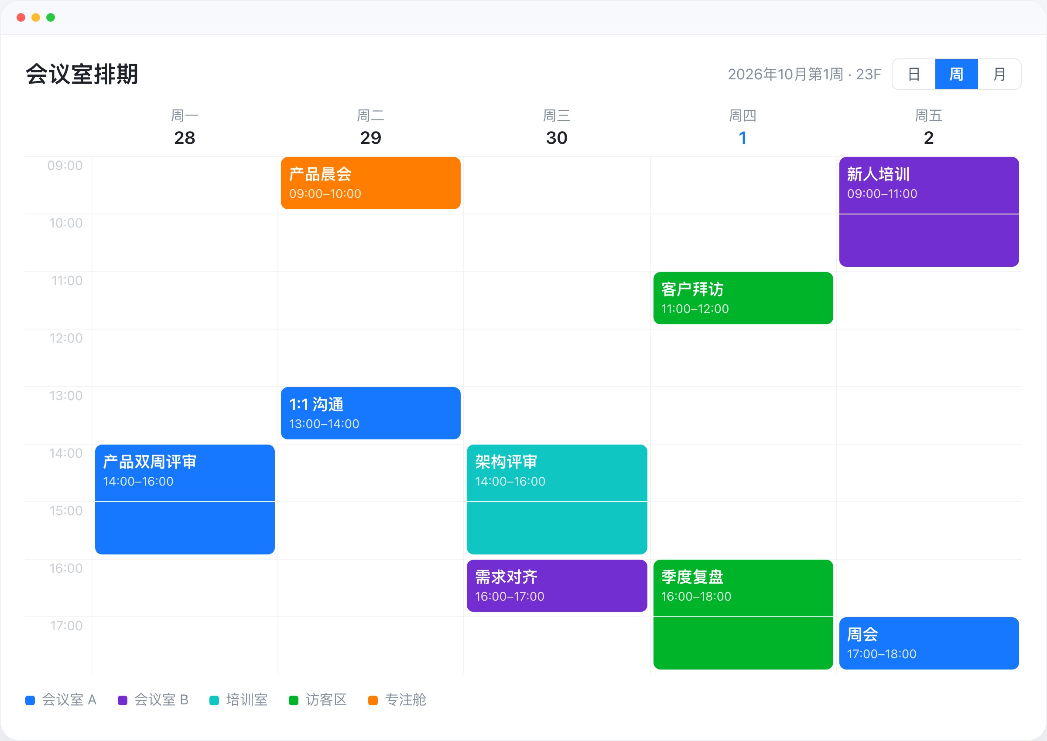Select the 需求对齐 event

(x=557, y=585)
